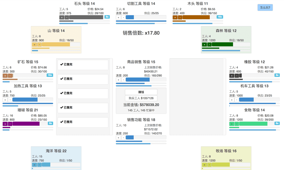284x170 pixels.
Task: Click the plus button under 石头 (Stone)
Action: click(x=62, y=17)
